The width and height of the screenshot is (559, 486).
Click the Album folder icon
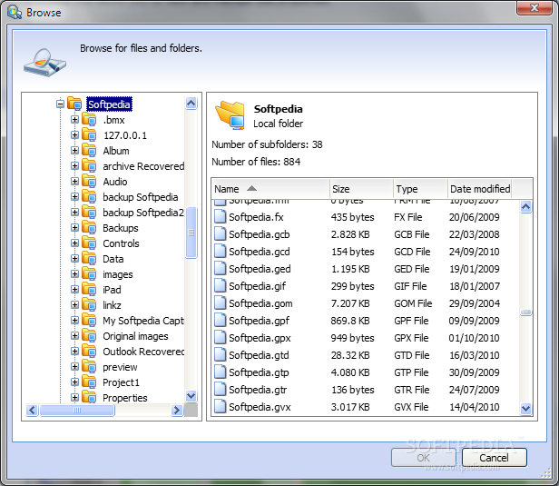89,150
